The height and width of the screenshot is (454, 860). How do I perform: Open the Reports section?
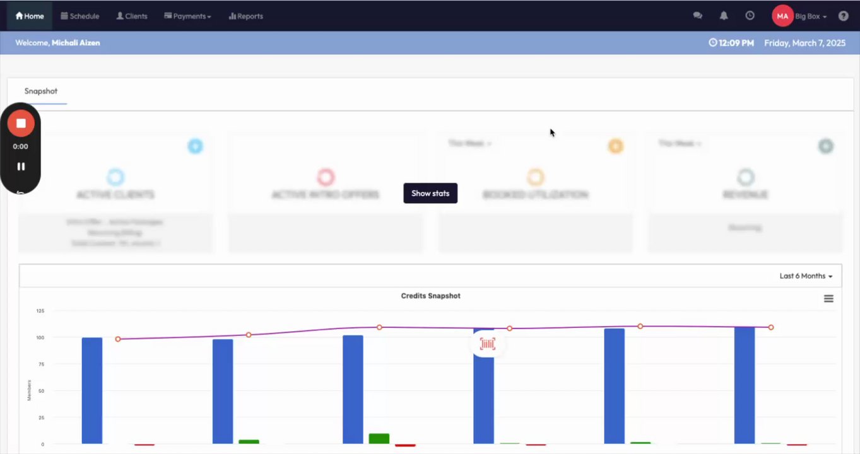pyautogui.click(x=245, y=16)
